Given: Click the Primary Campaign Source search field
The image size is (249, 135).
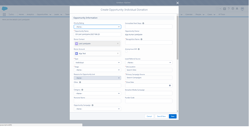Looking at the screenshot, I should click(x=148, y=78).
